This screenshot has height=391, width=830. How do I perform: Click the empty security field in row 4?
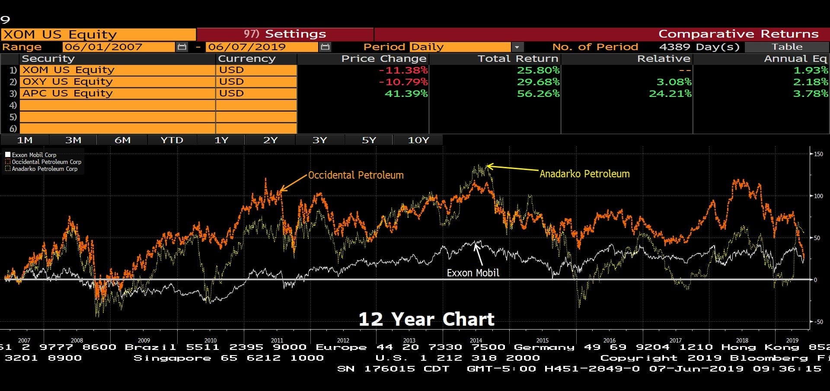(x=118, y=105)
